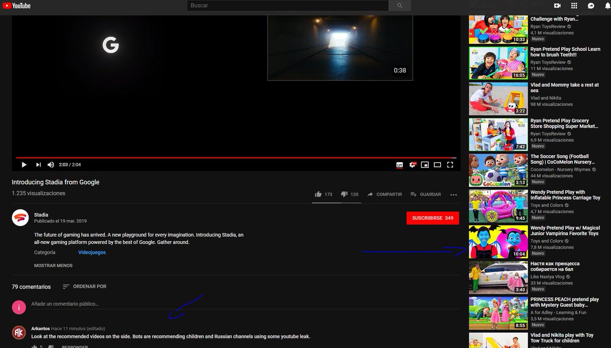Click the video title Introducing Stadia from Google
The height and width of the screenshot is (348, 611).
pyautogui.click(x=55, y=182)
